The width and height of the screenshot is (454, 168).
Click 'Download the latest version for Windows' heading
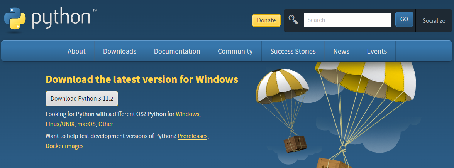(142, 79)
